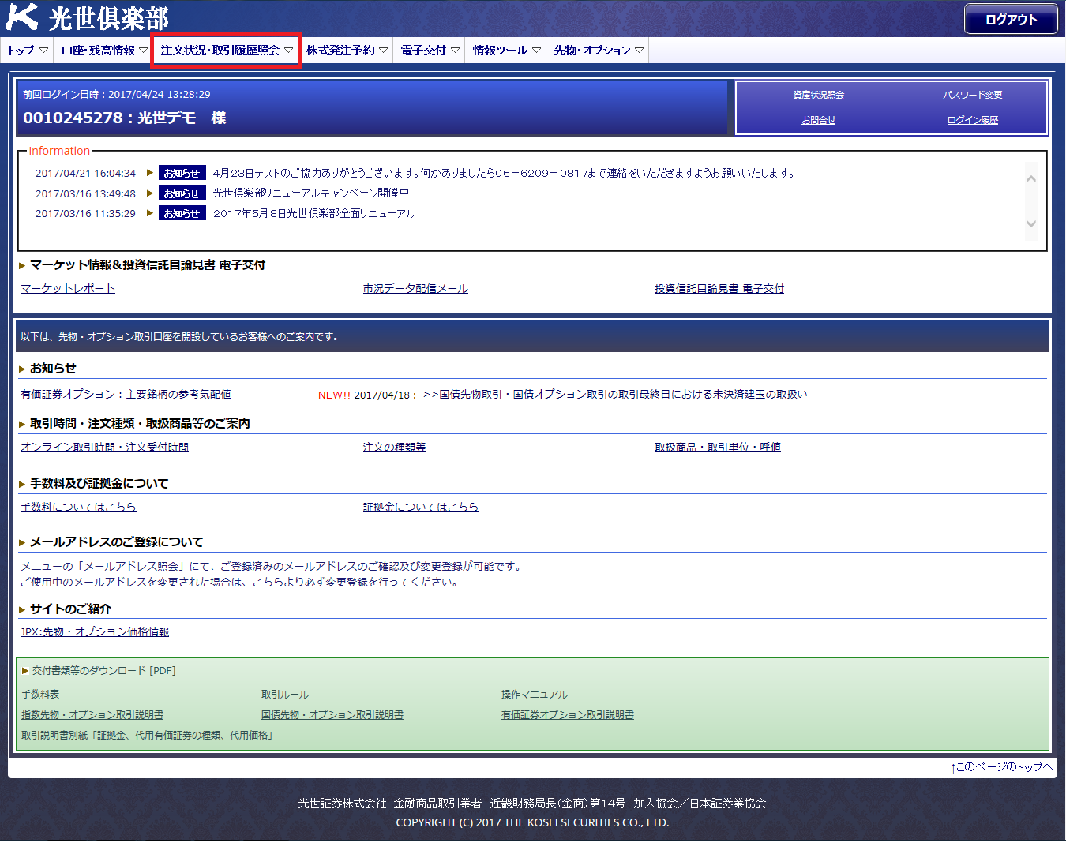Click triangle bullet beside メールアドレスのご登録について heading
1066x843 pixels.
click(x=22, y=543)
